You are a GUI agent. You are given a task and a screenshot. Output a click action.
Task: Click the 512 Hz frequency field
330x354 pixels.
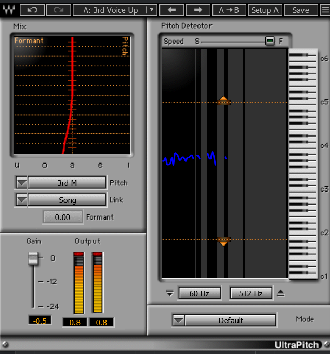coord(251,293)
